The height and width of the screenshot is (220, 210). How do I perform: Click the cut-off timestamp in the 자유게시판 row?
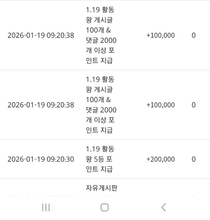(41, 195)
